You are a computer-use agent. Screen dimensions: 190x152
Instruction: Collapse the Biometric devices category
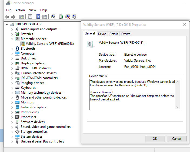[12, 39]
